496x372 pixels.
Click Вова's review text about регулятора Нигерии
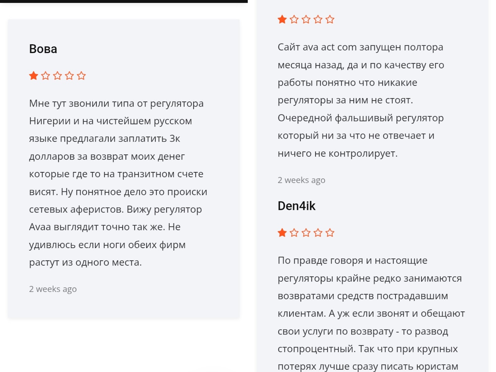118,183
